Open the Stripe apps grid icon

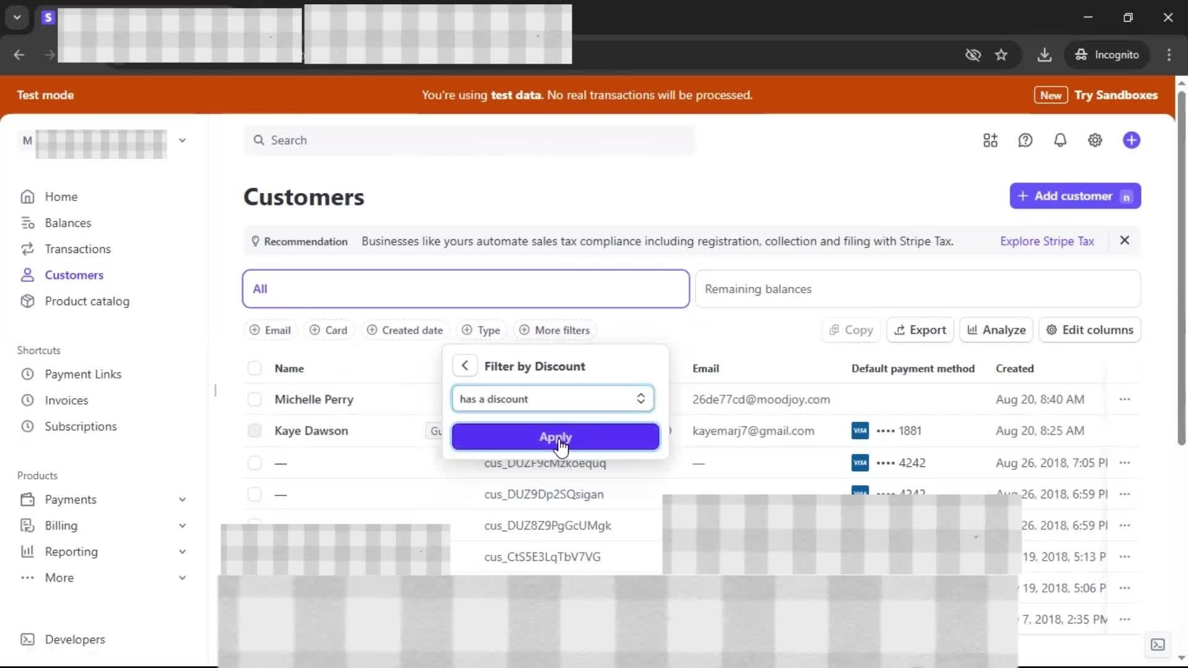tap(990, 140)
